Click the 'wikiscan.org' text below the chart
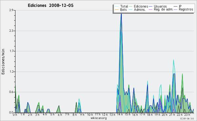This screenshot has width=197, height=121. point(98,118)
